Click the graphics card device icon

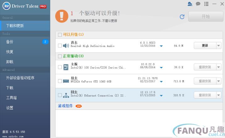pyautogui.click(x=66, y=81)
